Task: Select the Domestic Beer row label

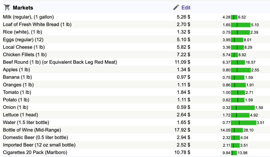Action: click(35, 138)
